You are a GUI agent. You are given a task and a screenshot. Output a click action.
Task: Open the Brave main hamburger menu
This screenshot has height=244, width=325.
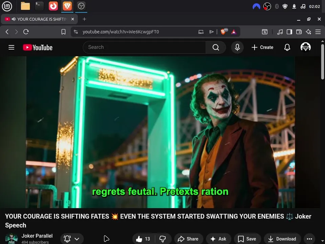click(x=318, y=32)
